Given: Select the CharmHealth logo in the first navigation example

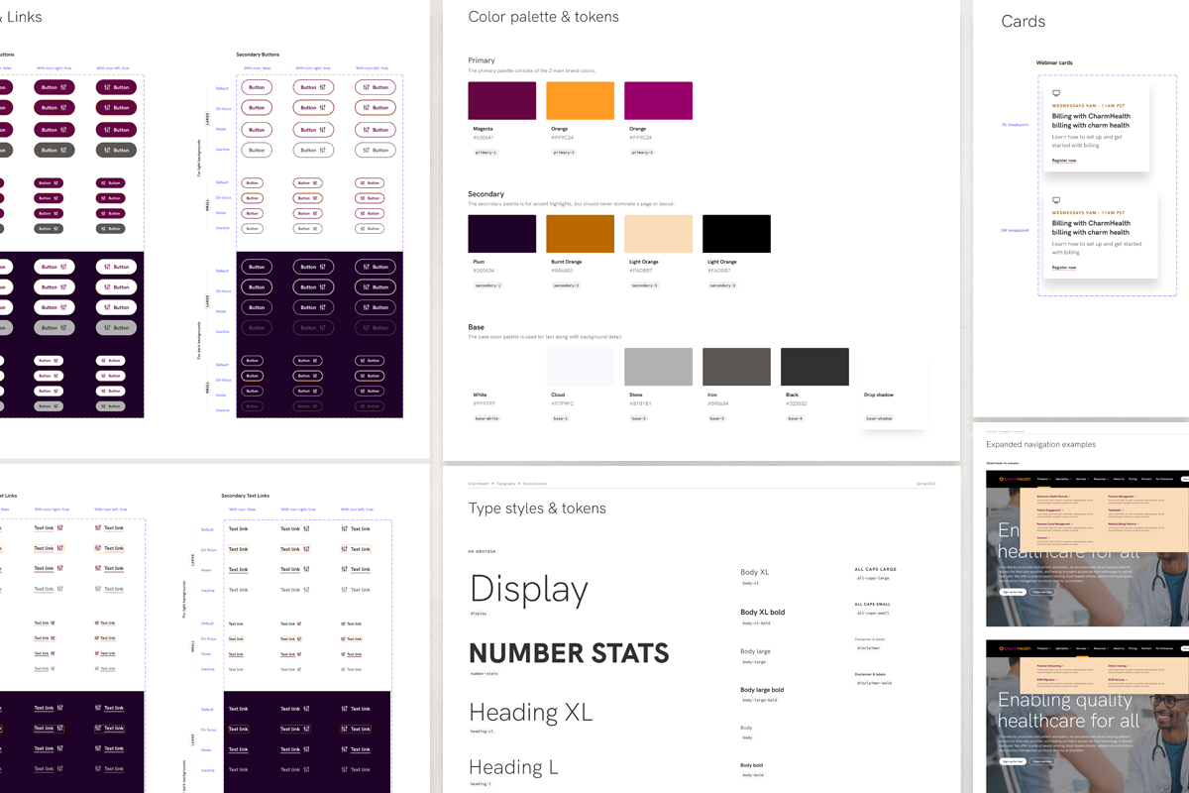Looking at the screenshot, I should [1016, 479].
